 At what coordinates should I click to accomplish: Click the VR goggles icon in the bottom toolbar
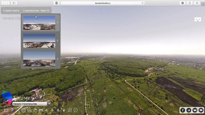tap(41, 110)
